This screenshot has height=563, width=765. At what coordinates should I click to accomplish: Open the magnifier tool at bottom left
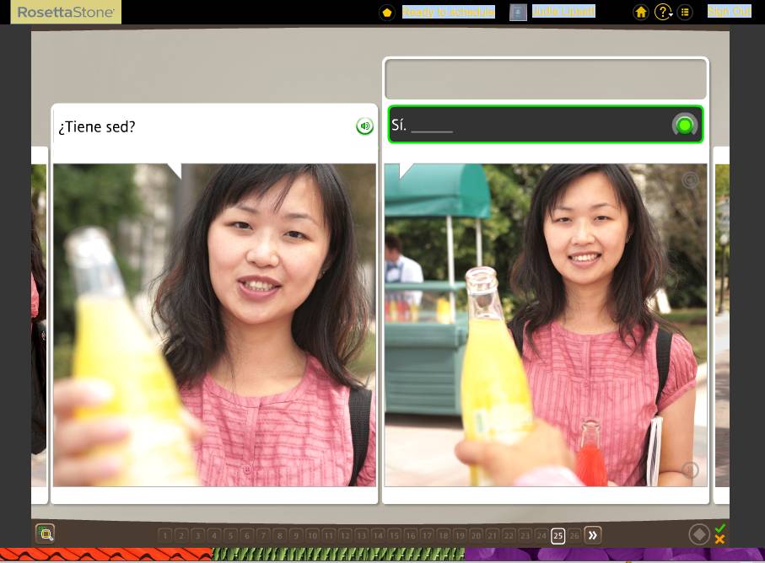(x=46, y=534)
